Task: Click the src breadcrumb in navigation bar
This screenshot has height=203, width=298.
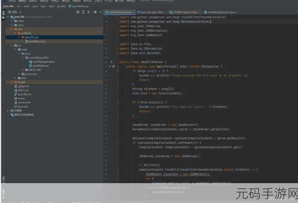Action: click(x=19, y=6)
